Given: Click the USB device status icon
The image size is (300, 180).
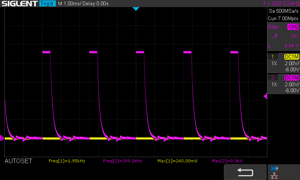Looking at the screenshot, I should [x=274, y=168].
